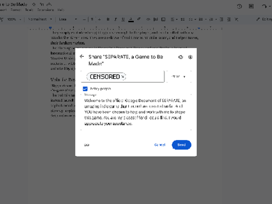Open the Editing mode selector
Screen dimensions: 272x204
pos(264,19)
